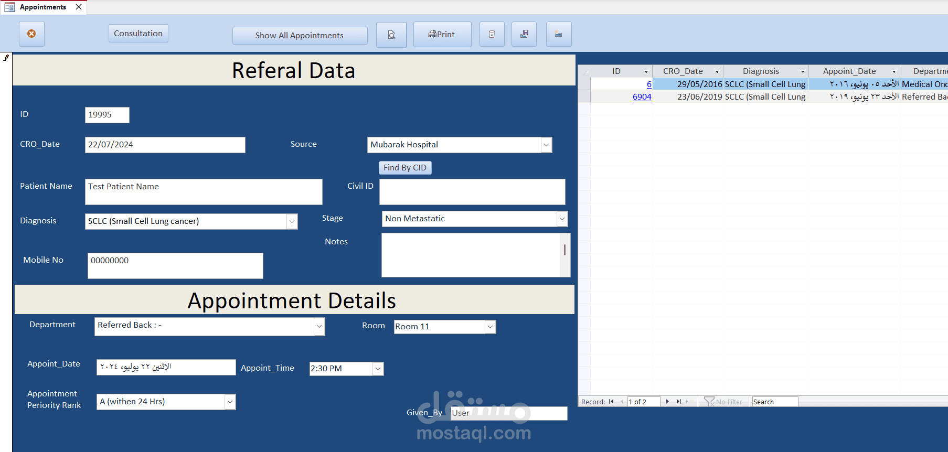
Task: Open ID column header filter arrow
Action: (646, 71)
